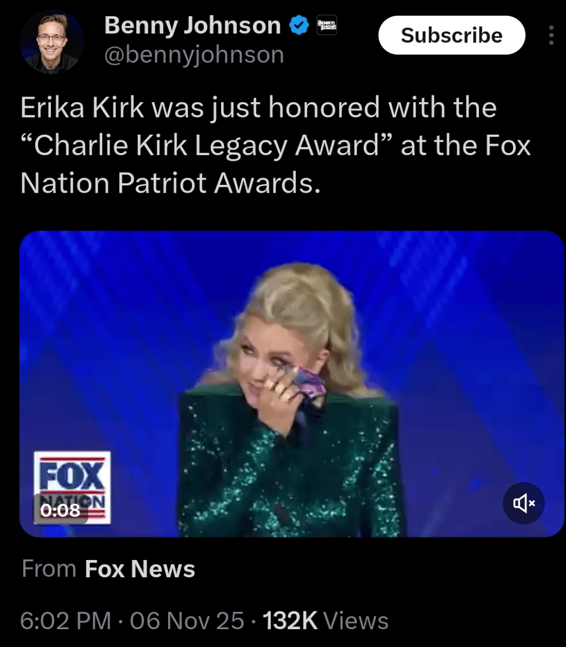The height and width of the screenshot is (647, 566).
Task: Click the blue verified checkmark badge
Action: point(299,25)
